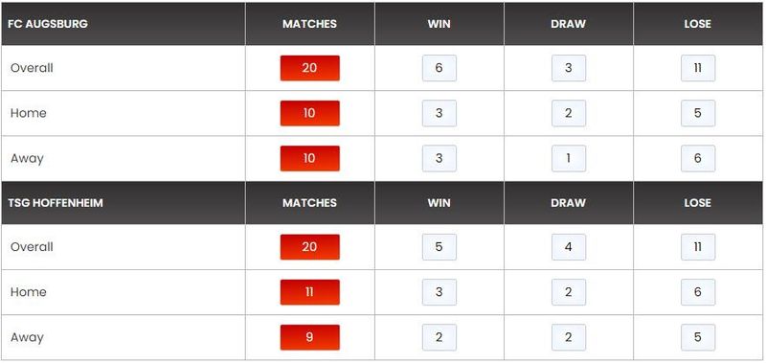
Task: Select FC Augsburg home matches red badge
Action: click(x=309, y=113)
